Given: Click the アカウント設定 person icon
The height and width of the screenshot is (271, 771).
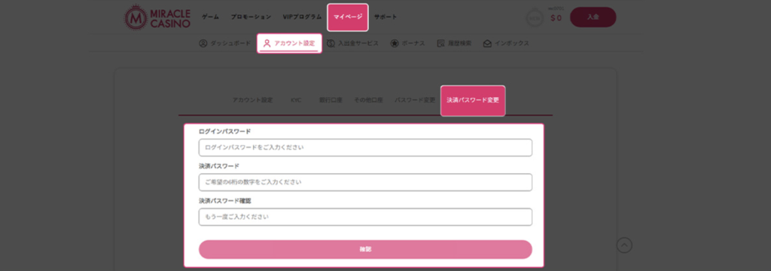Looking at the screenshot, I should pos(267,43).
